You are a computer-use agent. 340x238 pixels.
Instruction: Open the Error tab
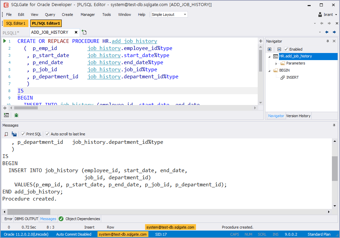coord(8,219)
